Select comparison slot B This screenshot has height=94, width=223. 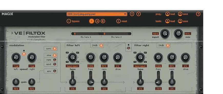click(x=103, y=21)
